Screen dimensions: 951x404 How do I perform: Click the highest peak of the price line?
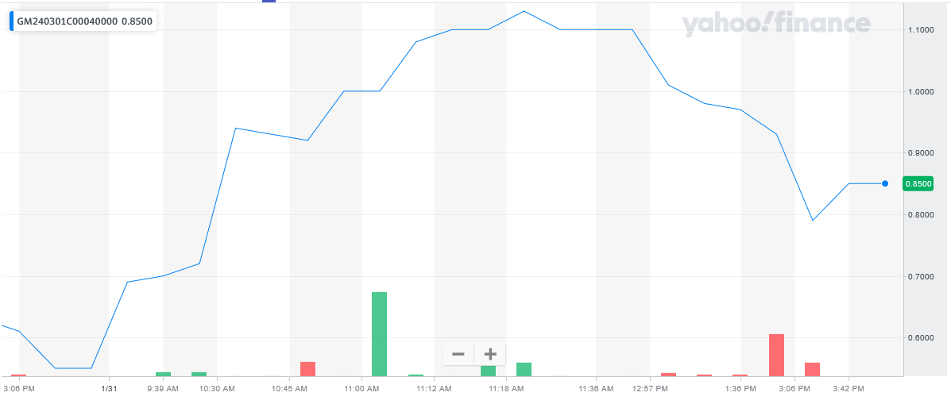(524, 11)
